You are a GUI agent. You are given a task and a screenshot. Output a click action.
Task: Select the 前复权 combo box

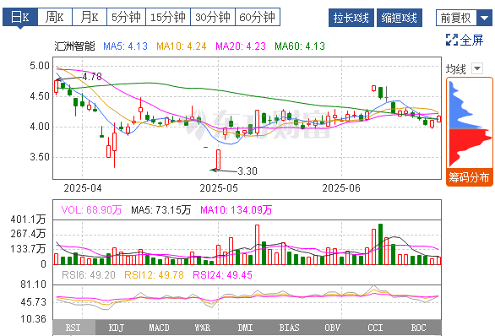pos(464,18)
